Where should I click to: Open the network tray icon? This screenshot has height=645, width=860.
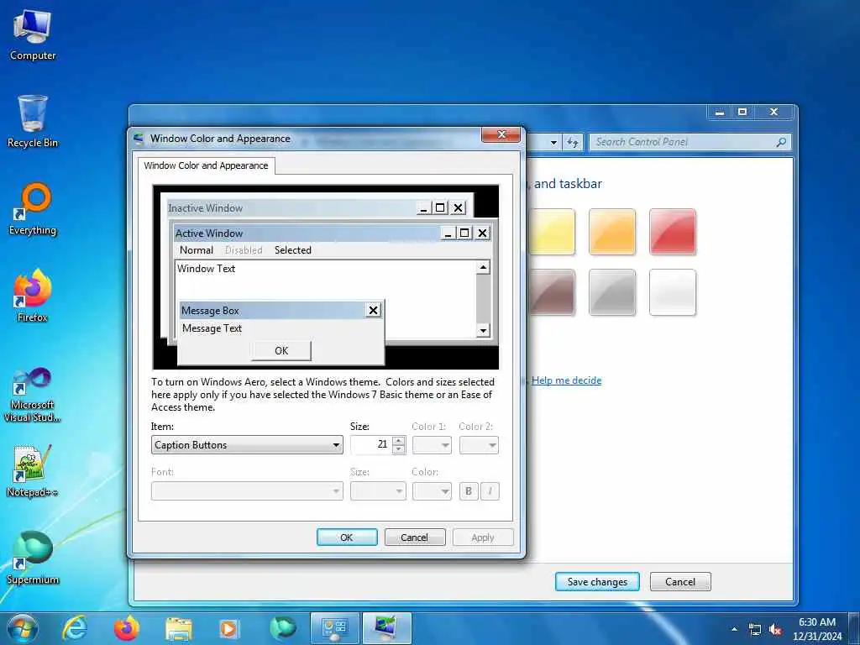755,630
